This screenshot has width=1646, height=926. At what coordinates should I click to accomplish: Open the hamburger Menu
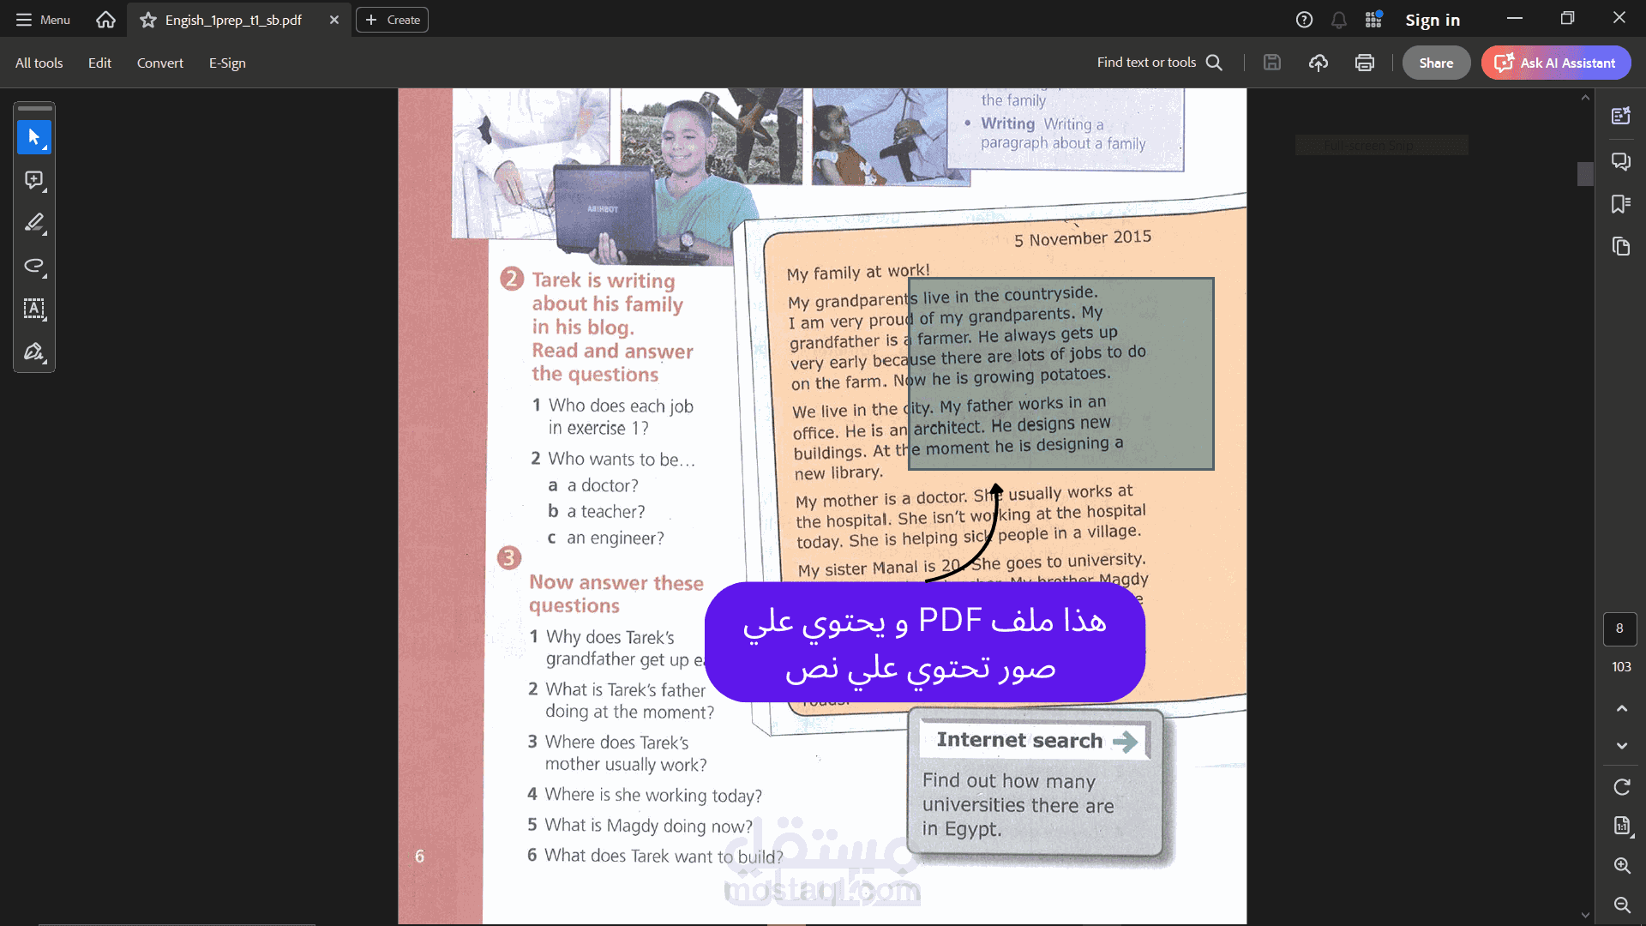click(43, 20)
